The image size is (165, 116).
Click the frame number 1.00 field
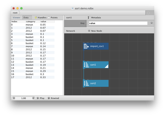[24, 98]
